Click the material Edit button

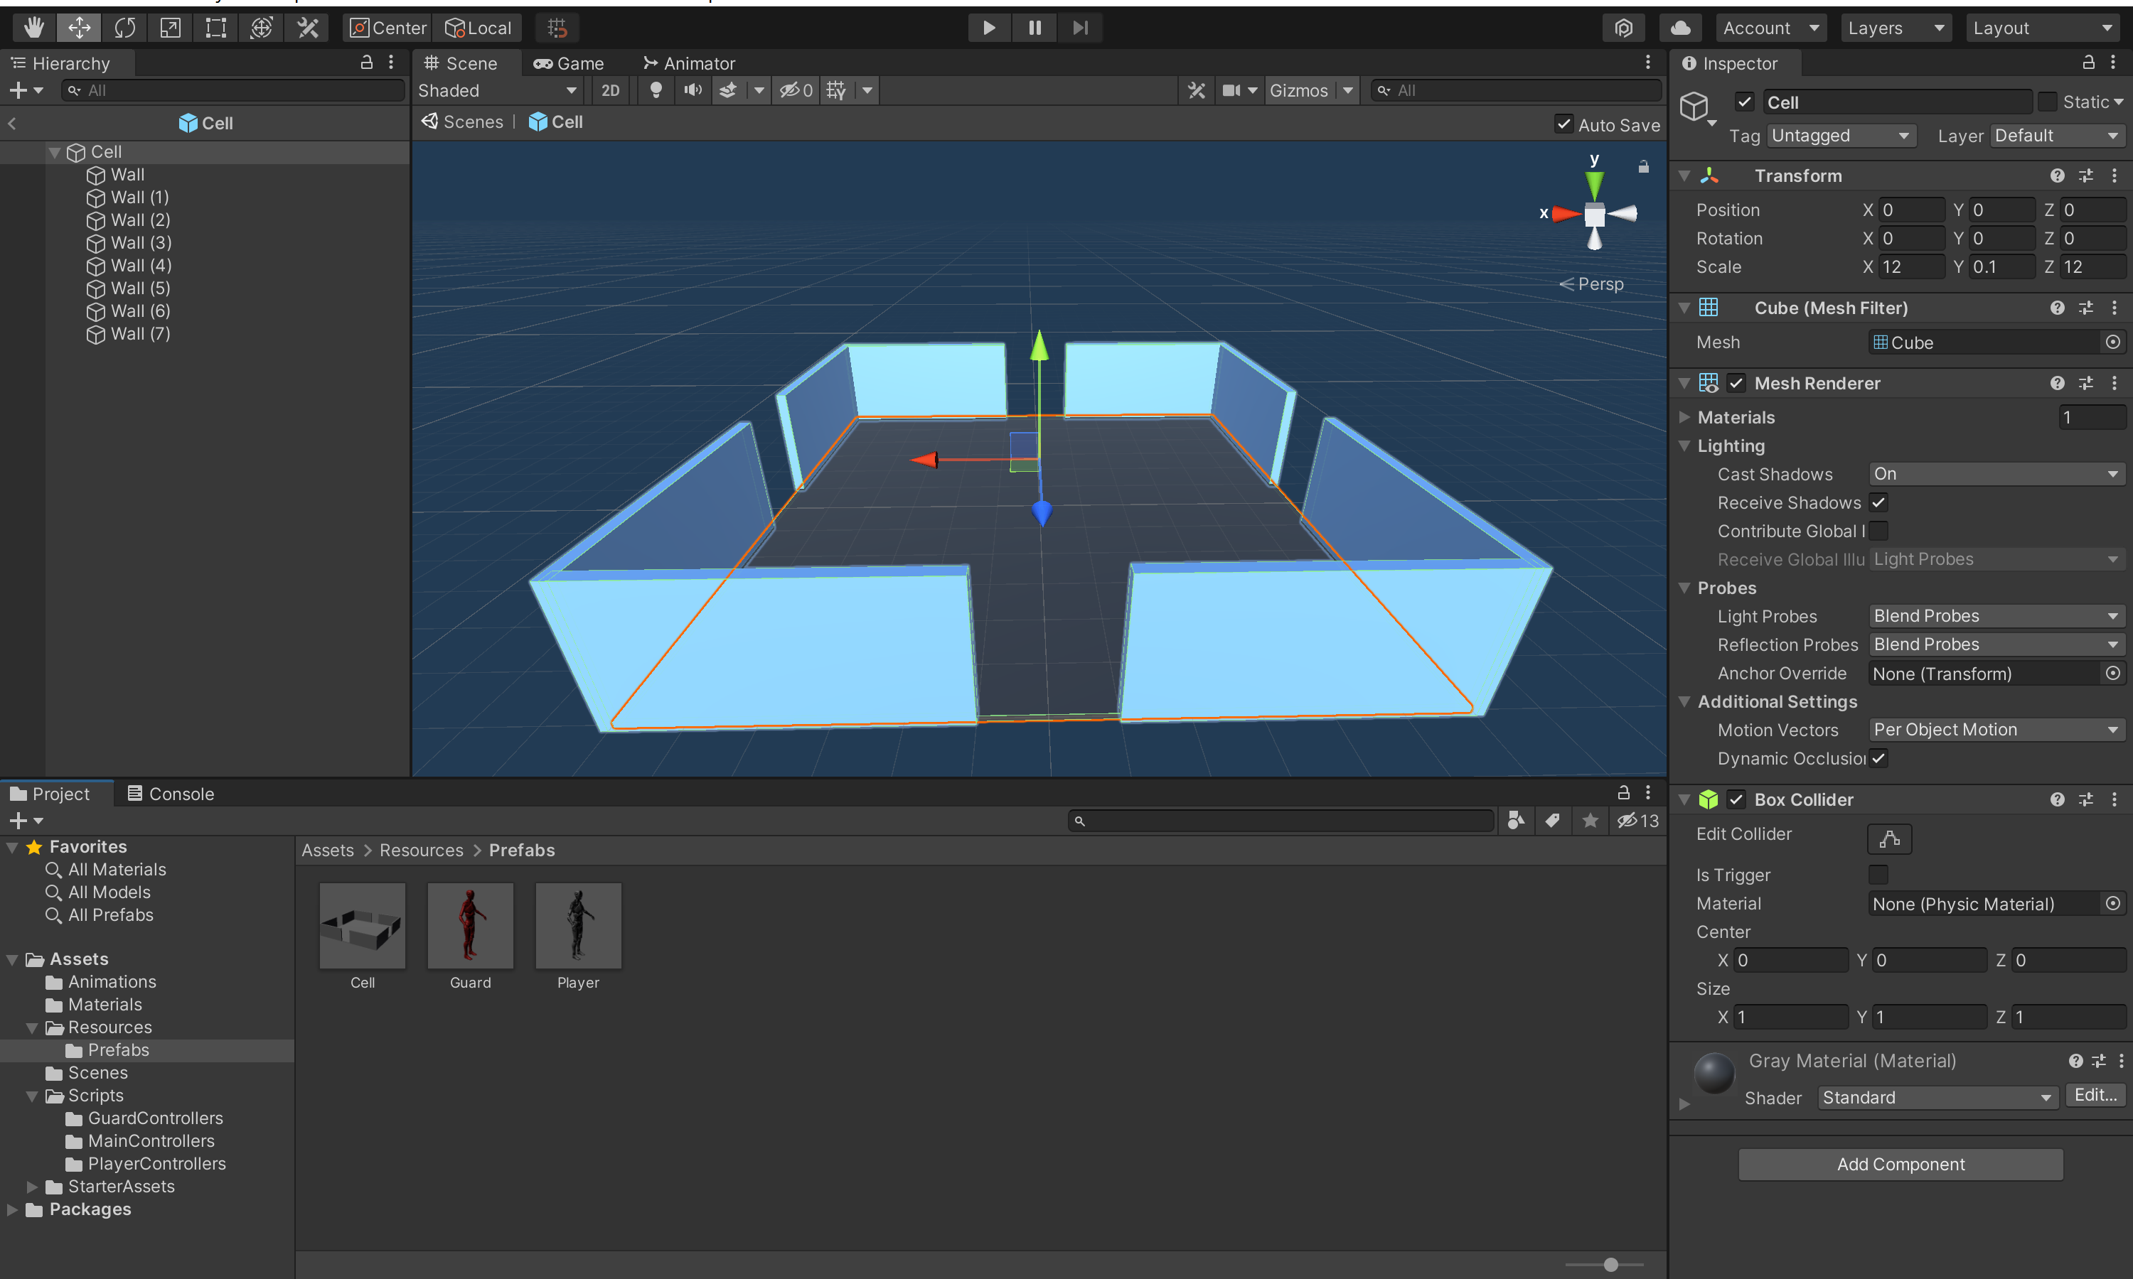(2095, 1096)
